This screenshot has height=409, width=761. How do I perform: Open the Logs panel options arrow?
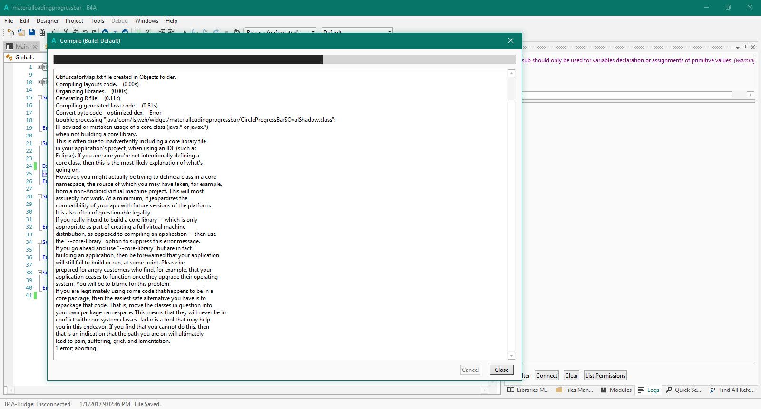click(738, 48)
